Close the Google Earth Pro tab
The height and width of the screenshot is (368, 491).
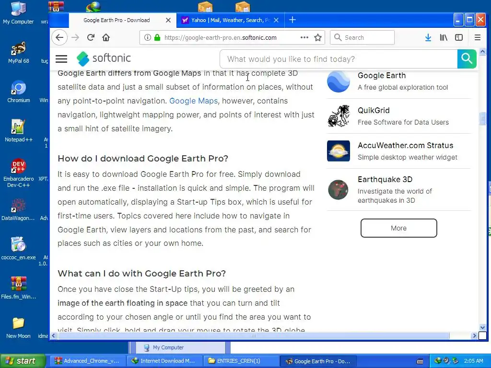pyautogui.click(x=168, y=20)
